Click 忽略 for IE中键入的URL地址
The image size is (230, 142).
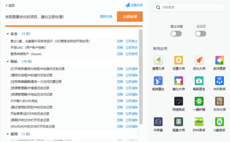120,101
